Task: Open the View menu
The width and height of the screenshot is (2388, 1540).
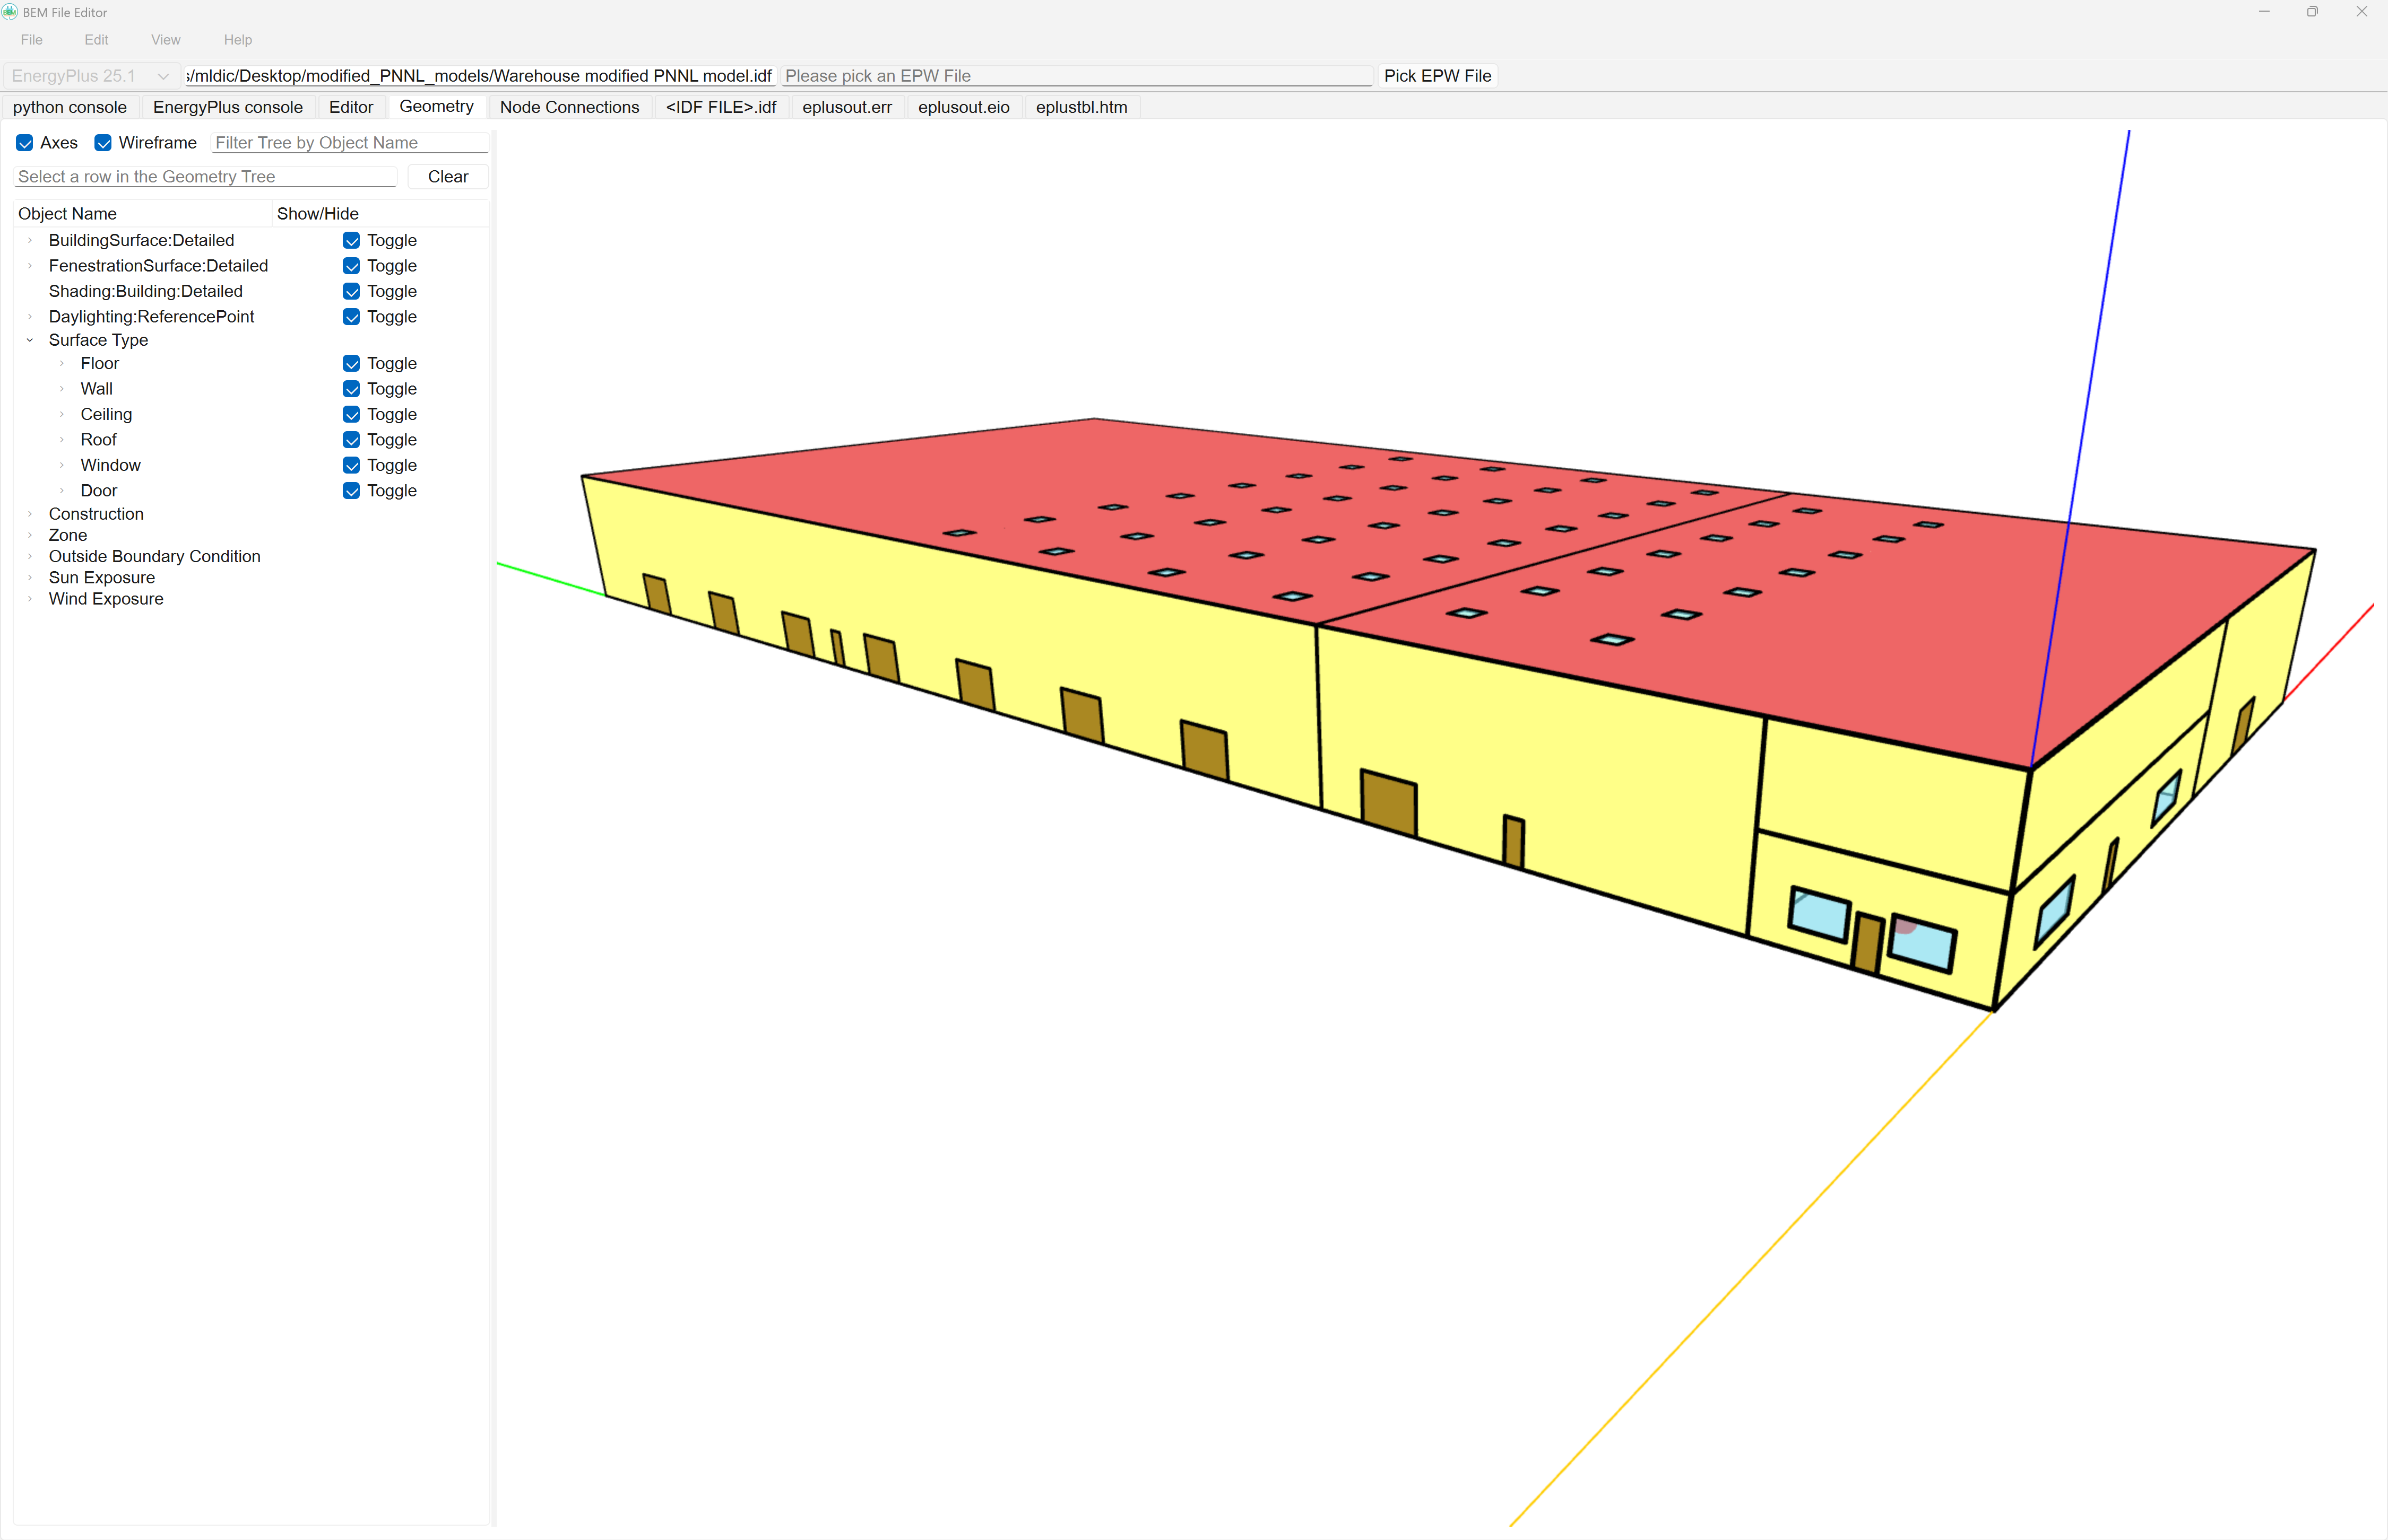Action: click(x=166, y=40)
